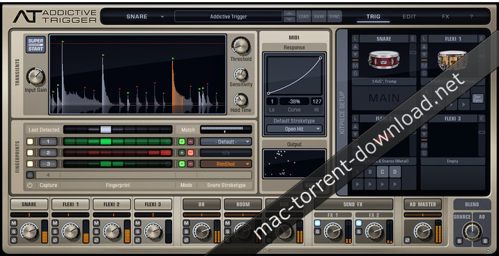The width and height of the screenshot is (499, 256).
Task: Invert phase on SNARE mixer channel
Action: (14, 240)
